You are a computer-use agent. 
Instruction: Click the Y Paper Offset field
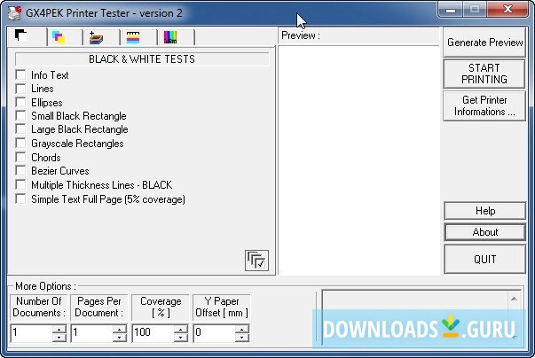(x=215, y=333)
